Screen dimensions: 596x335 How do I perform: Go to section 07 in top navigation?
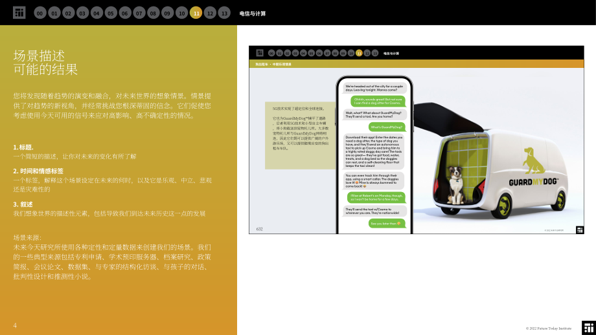click(x=139, y=13)
